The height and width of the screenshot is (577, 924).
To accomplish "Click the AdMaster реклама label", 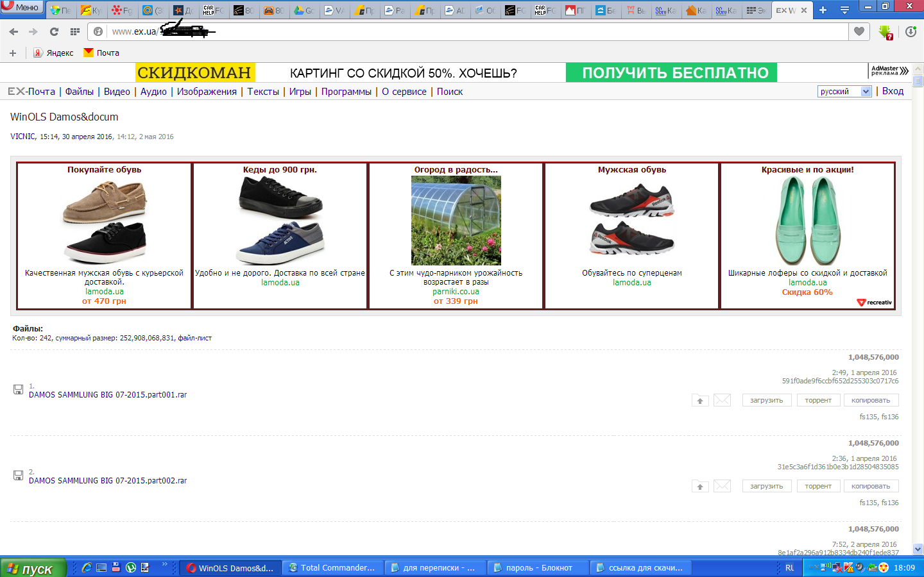I will click(889, 71).
